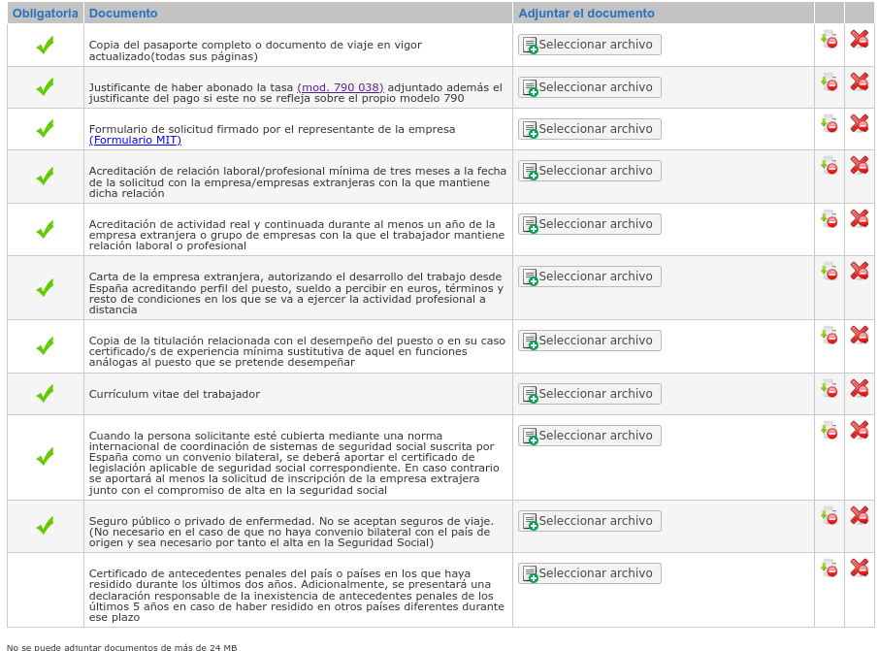
Task: Click remove-file icon in relación laboral tres meses row
Action: [830, 165]
